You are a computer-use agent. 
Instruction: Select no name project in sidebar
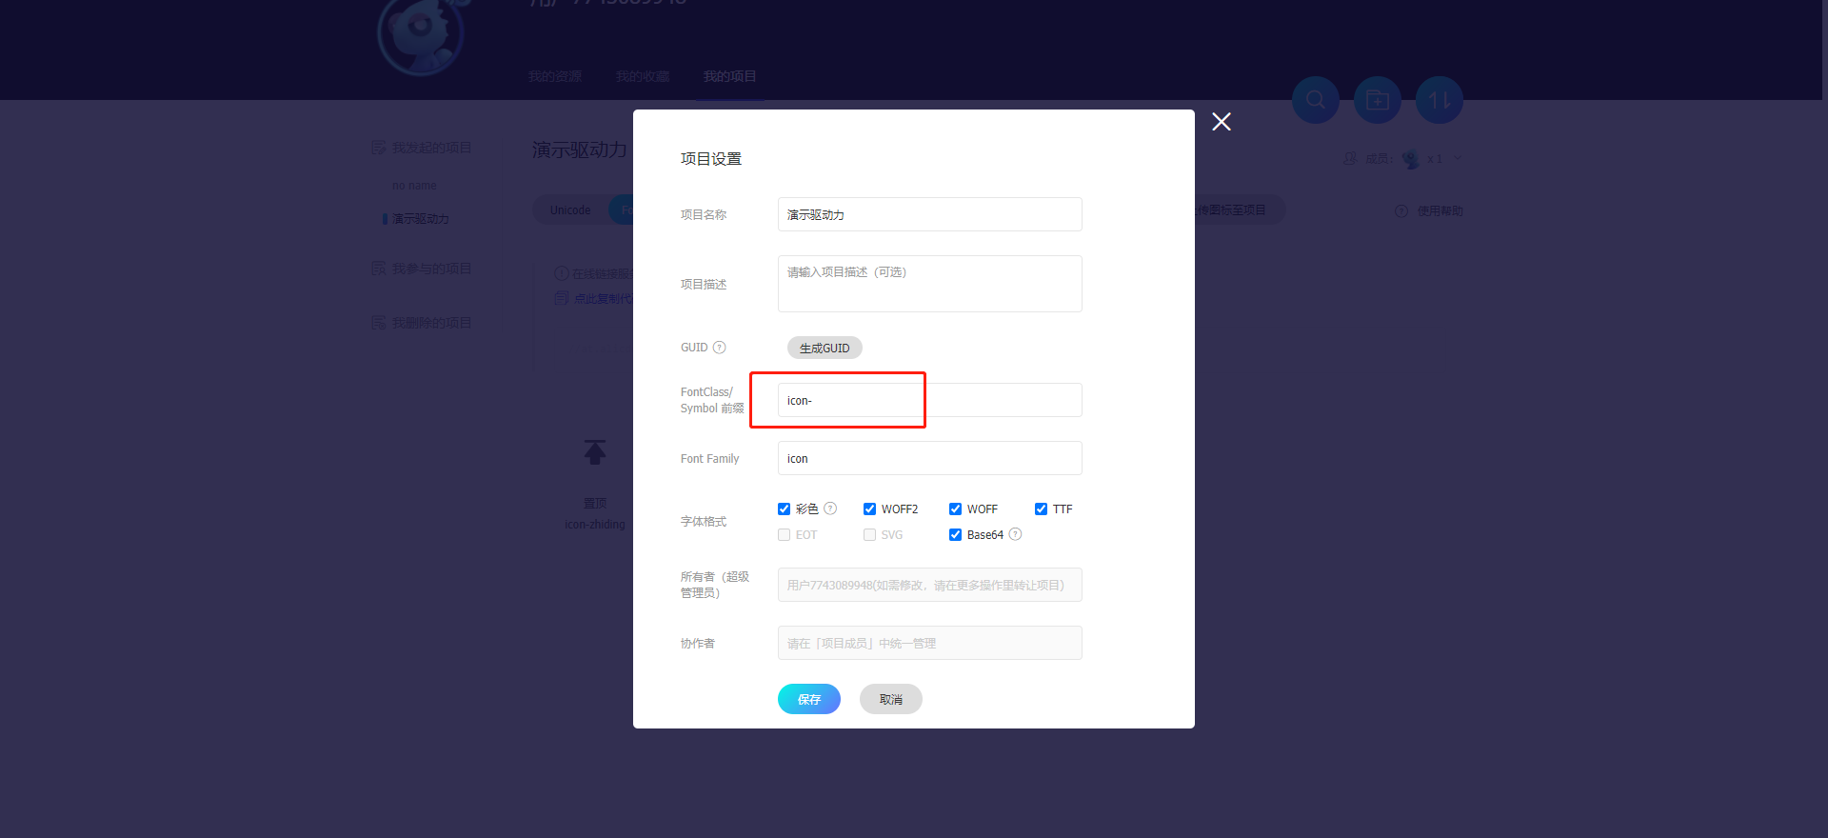tap(414, 186)
